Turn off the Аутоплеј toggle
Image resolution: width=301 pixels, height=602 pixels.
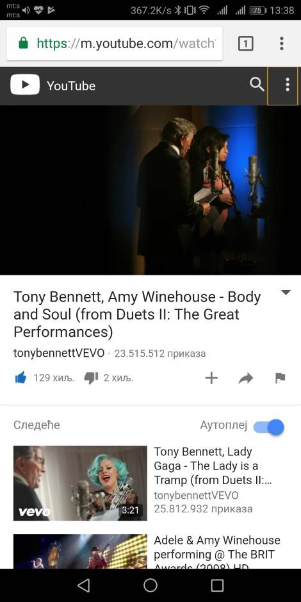[269, 427]
